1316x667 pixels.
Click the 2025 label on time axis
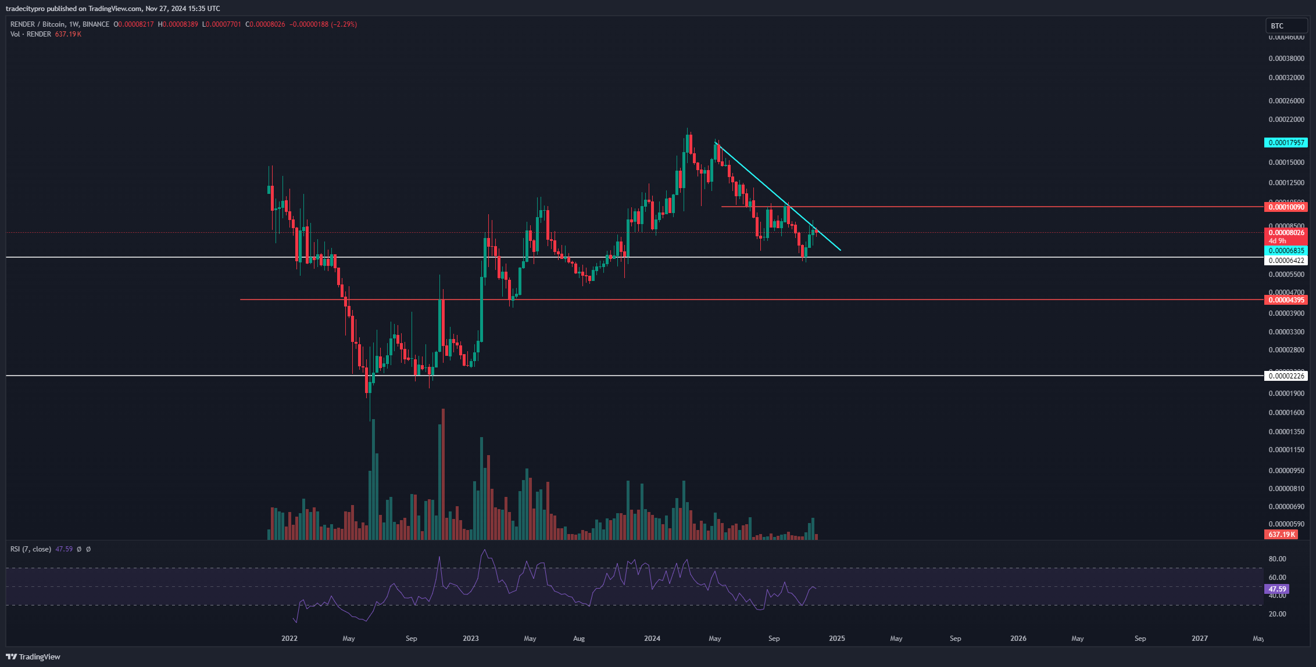point(837,639)
